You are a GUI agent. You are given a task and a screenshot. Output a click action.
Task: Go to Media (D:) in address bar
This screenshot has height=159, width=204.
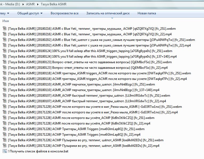coord(10,4)
